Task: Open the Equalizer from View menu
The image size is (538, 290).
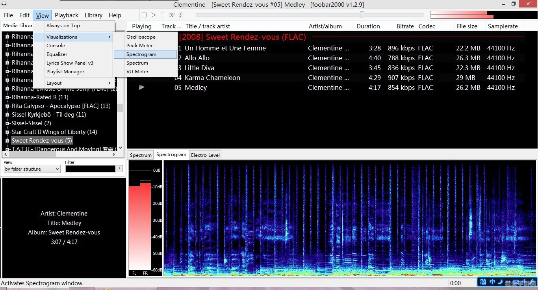Action: click(x=74, y=54)
